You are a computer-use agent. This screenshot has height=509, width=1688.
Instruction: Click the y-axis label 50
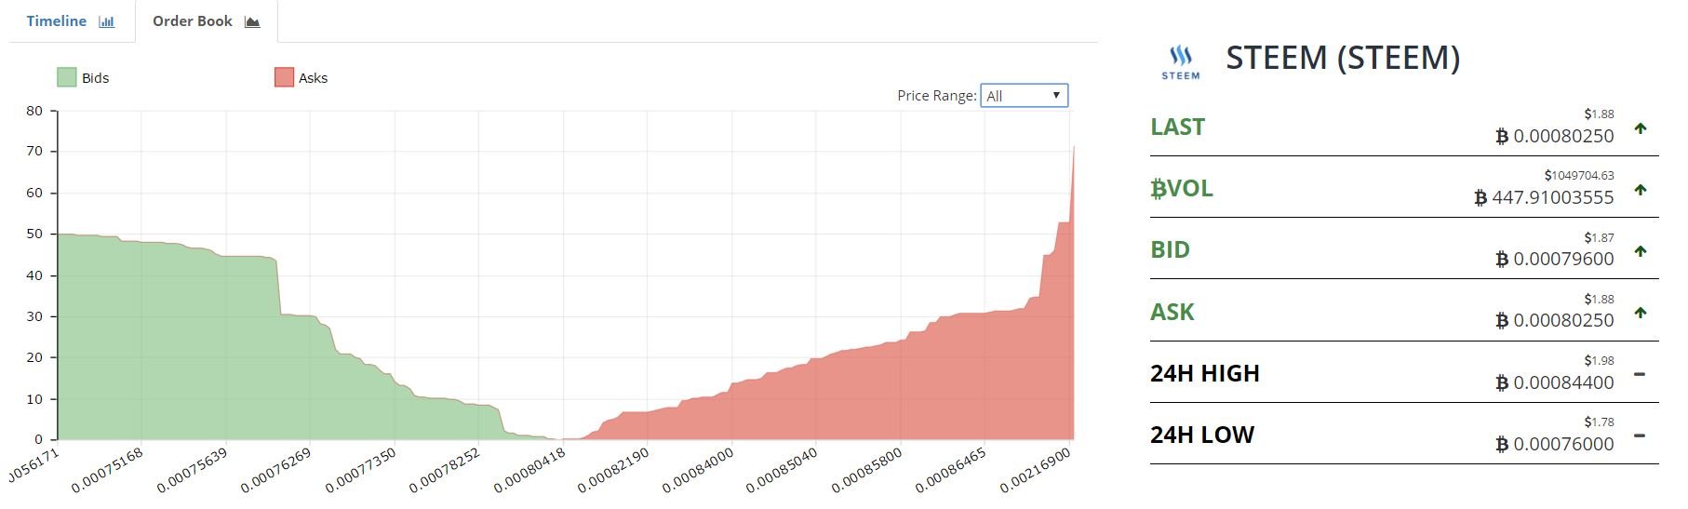tap(34, 234)
